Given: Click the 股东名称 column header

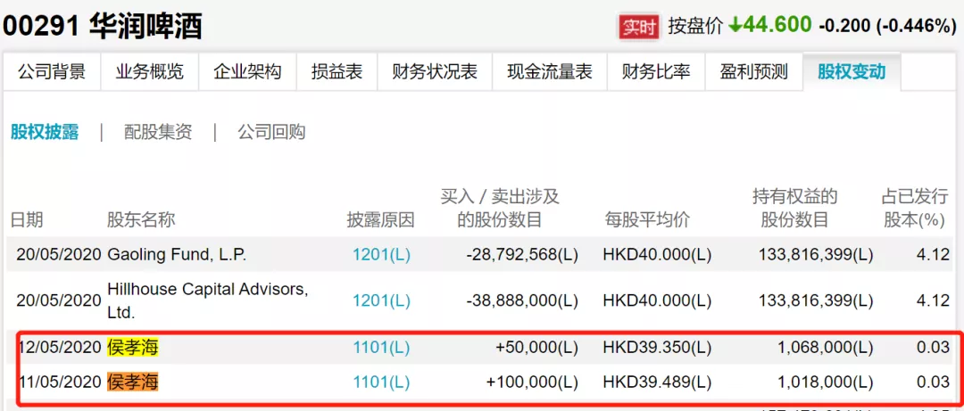Looking at the screenshot, I should 141,220.
